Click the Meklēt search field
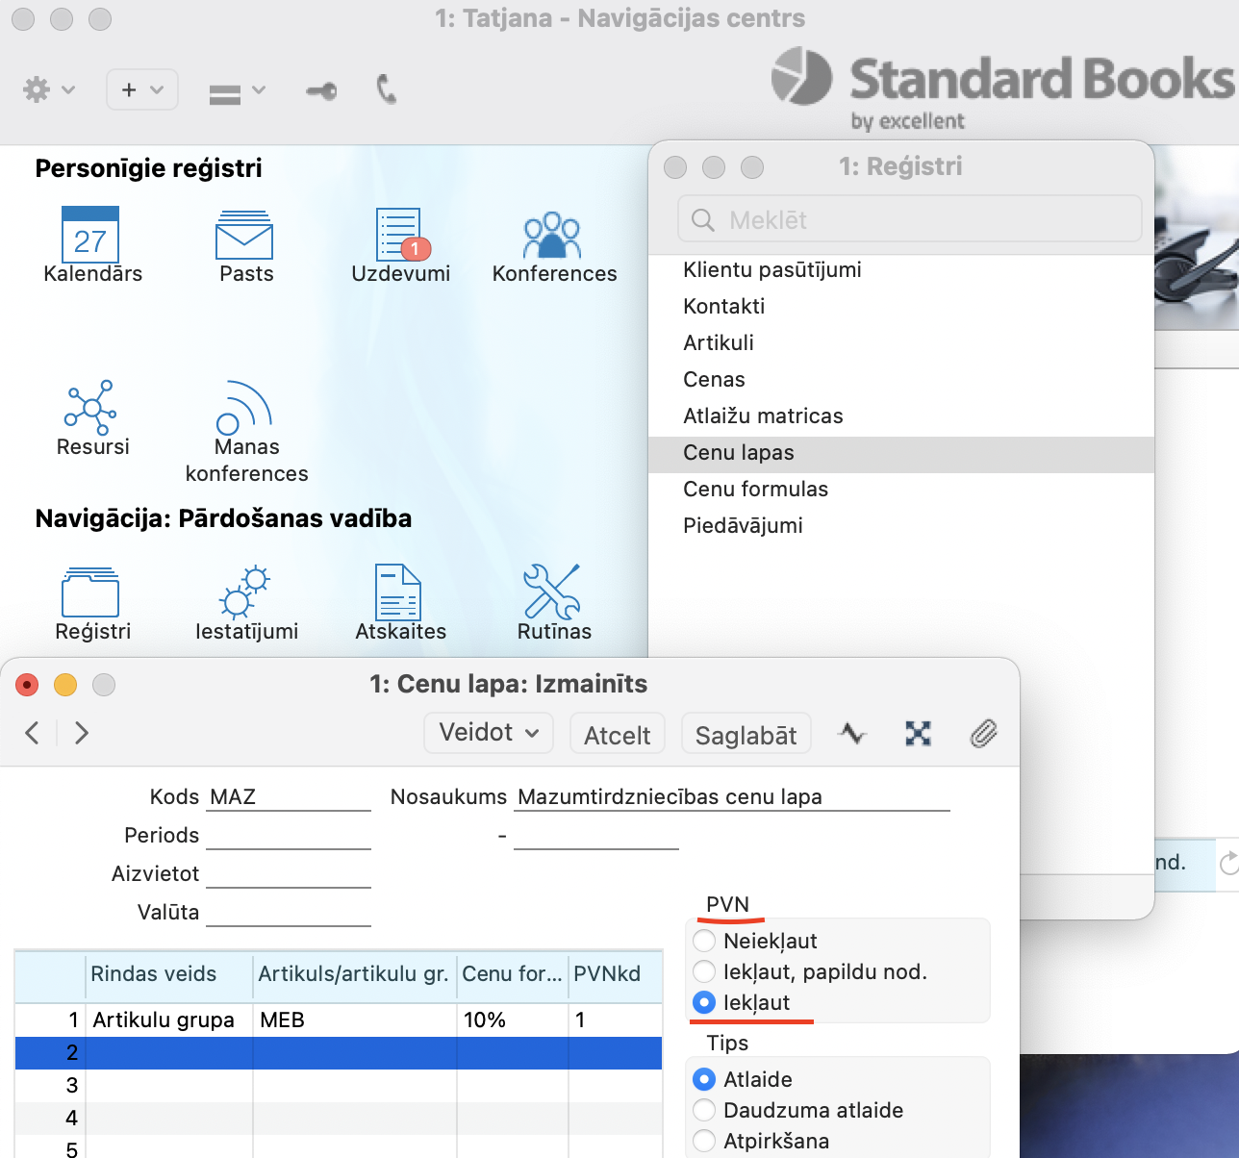The image size is (1239, 1158). coord(909,220)
